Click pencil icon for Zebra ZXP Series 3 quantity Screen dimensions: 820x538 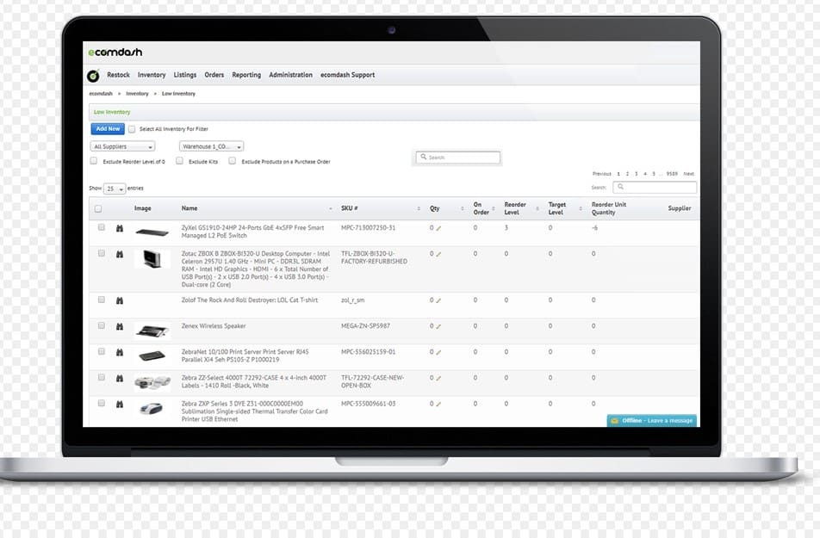(x=438, y=404)
